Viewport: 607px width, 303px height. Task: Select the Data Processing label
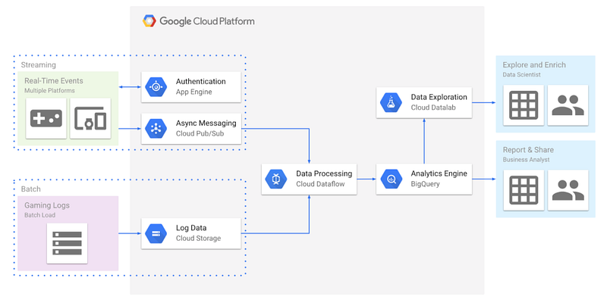pos(324,173)
